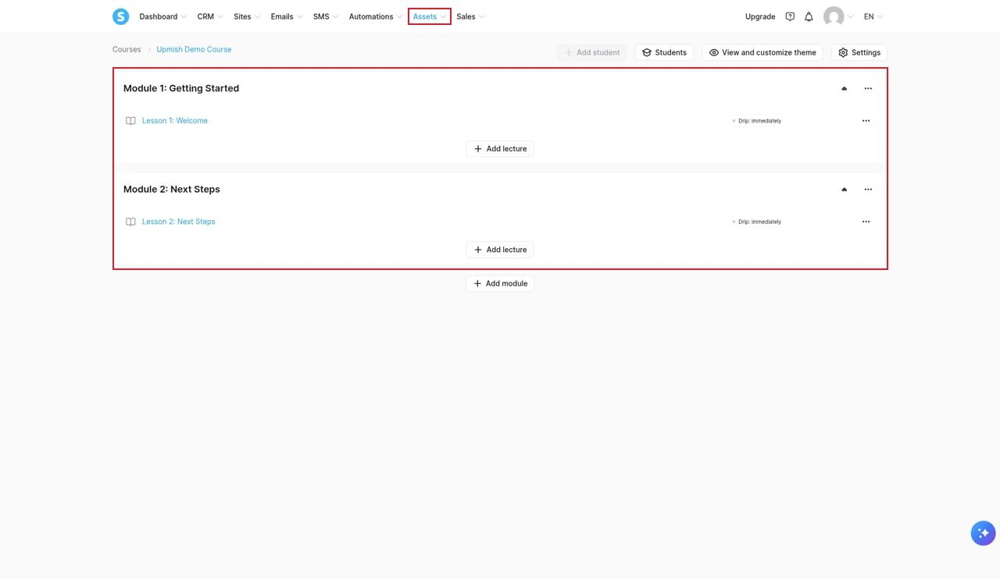Click the Module 2: Next Steps title
This screenshot has height=579, width=1000.
pyautogui.click(x=172, y=190)
